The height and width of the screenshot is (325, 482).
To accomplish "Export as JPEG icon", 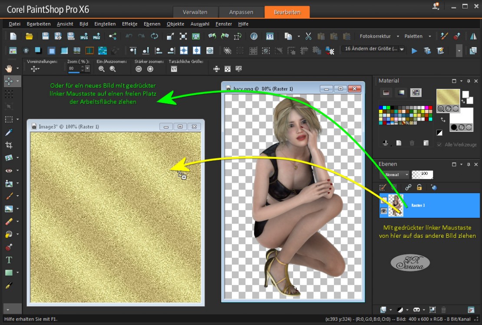I will (x=84, y=36).
